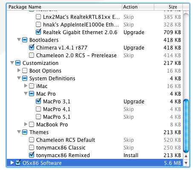Click Install action for tonymacx86 Remixed
The image size is (193, 170).
(131, 155)
